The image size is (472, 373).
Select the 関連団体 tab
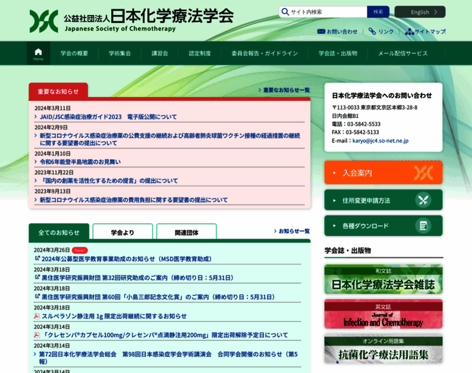point(187,233)
